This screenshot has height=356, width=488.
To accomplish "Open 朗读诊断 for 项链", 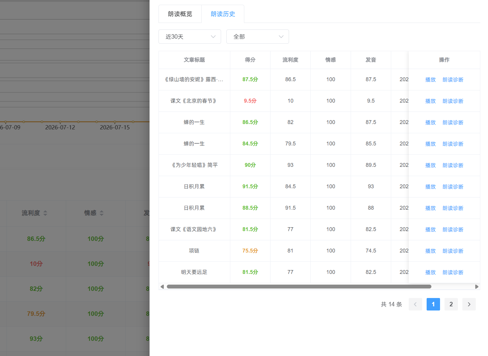I will [453, 251].
